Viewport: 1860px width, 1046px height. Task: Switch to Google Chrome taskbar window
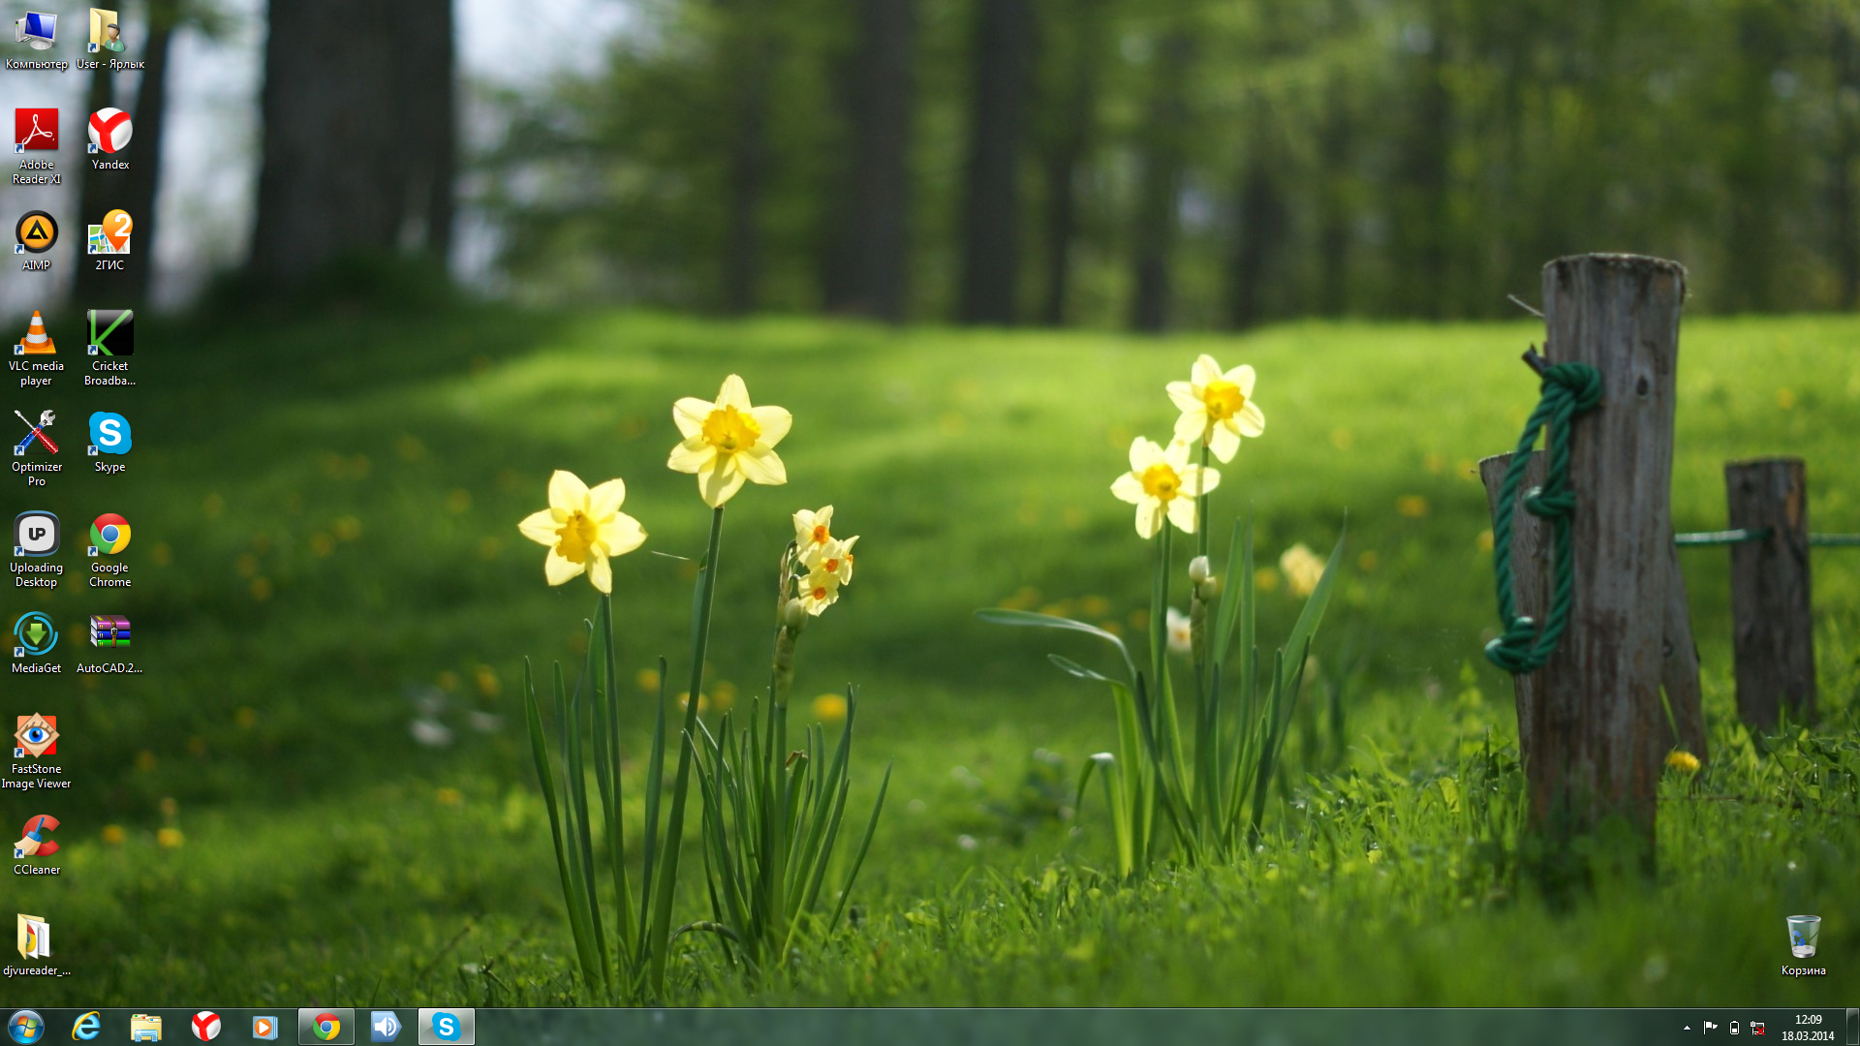pos(326,1027)
